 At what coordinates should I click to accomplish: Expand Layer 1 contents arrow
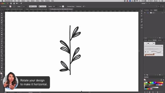tap(149, 13)
